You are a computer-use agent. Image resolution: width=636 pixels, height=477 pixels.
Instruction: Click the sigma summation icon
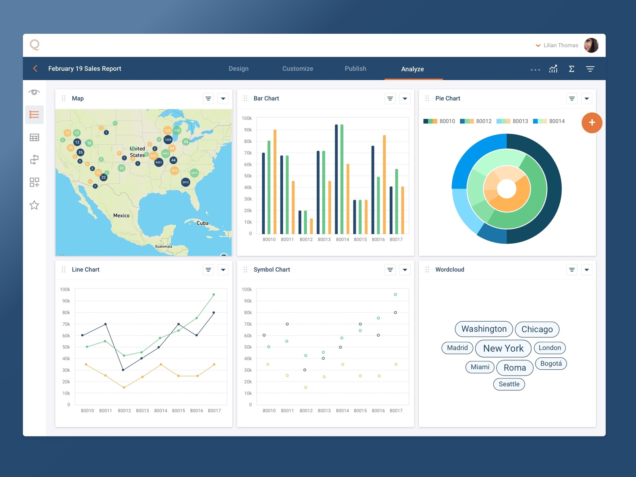(572, 69)
